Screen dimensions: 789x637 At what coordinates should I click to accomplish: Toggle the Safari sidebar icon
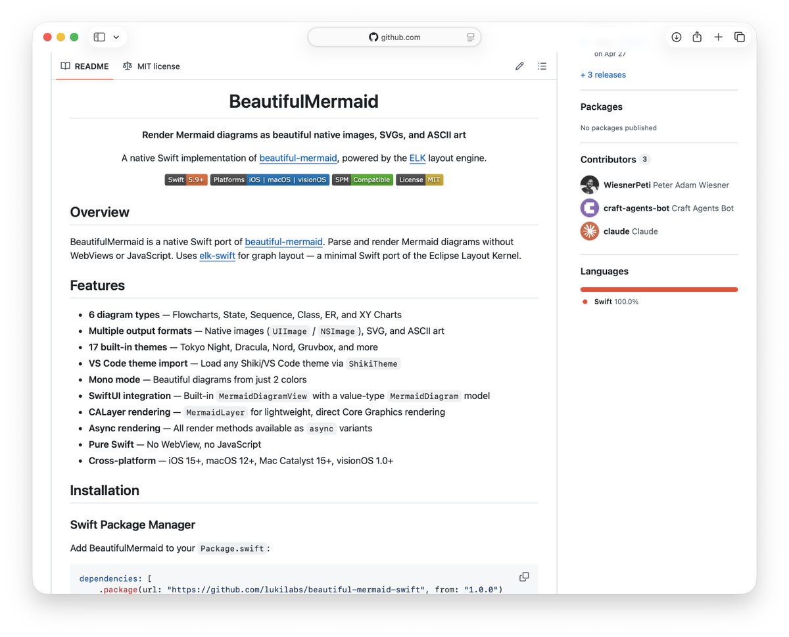[99, 37]
